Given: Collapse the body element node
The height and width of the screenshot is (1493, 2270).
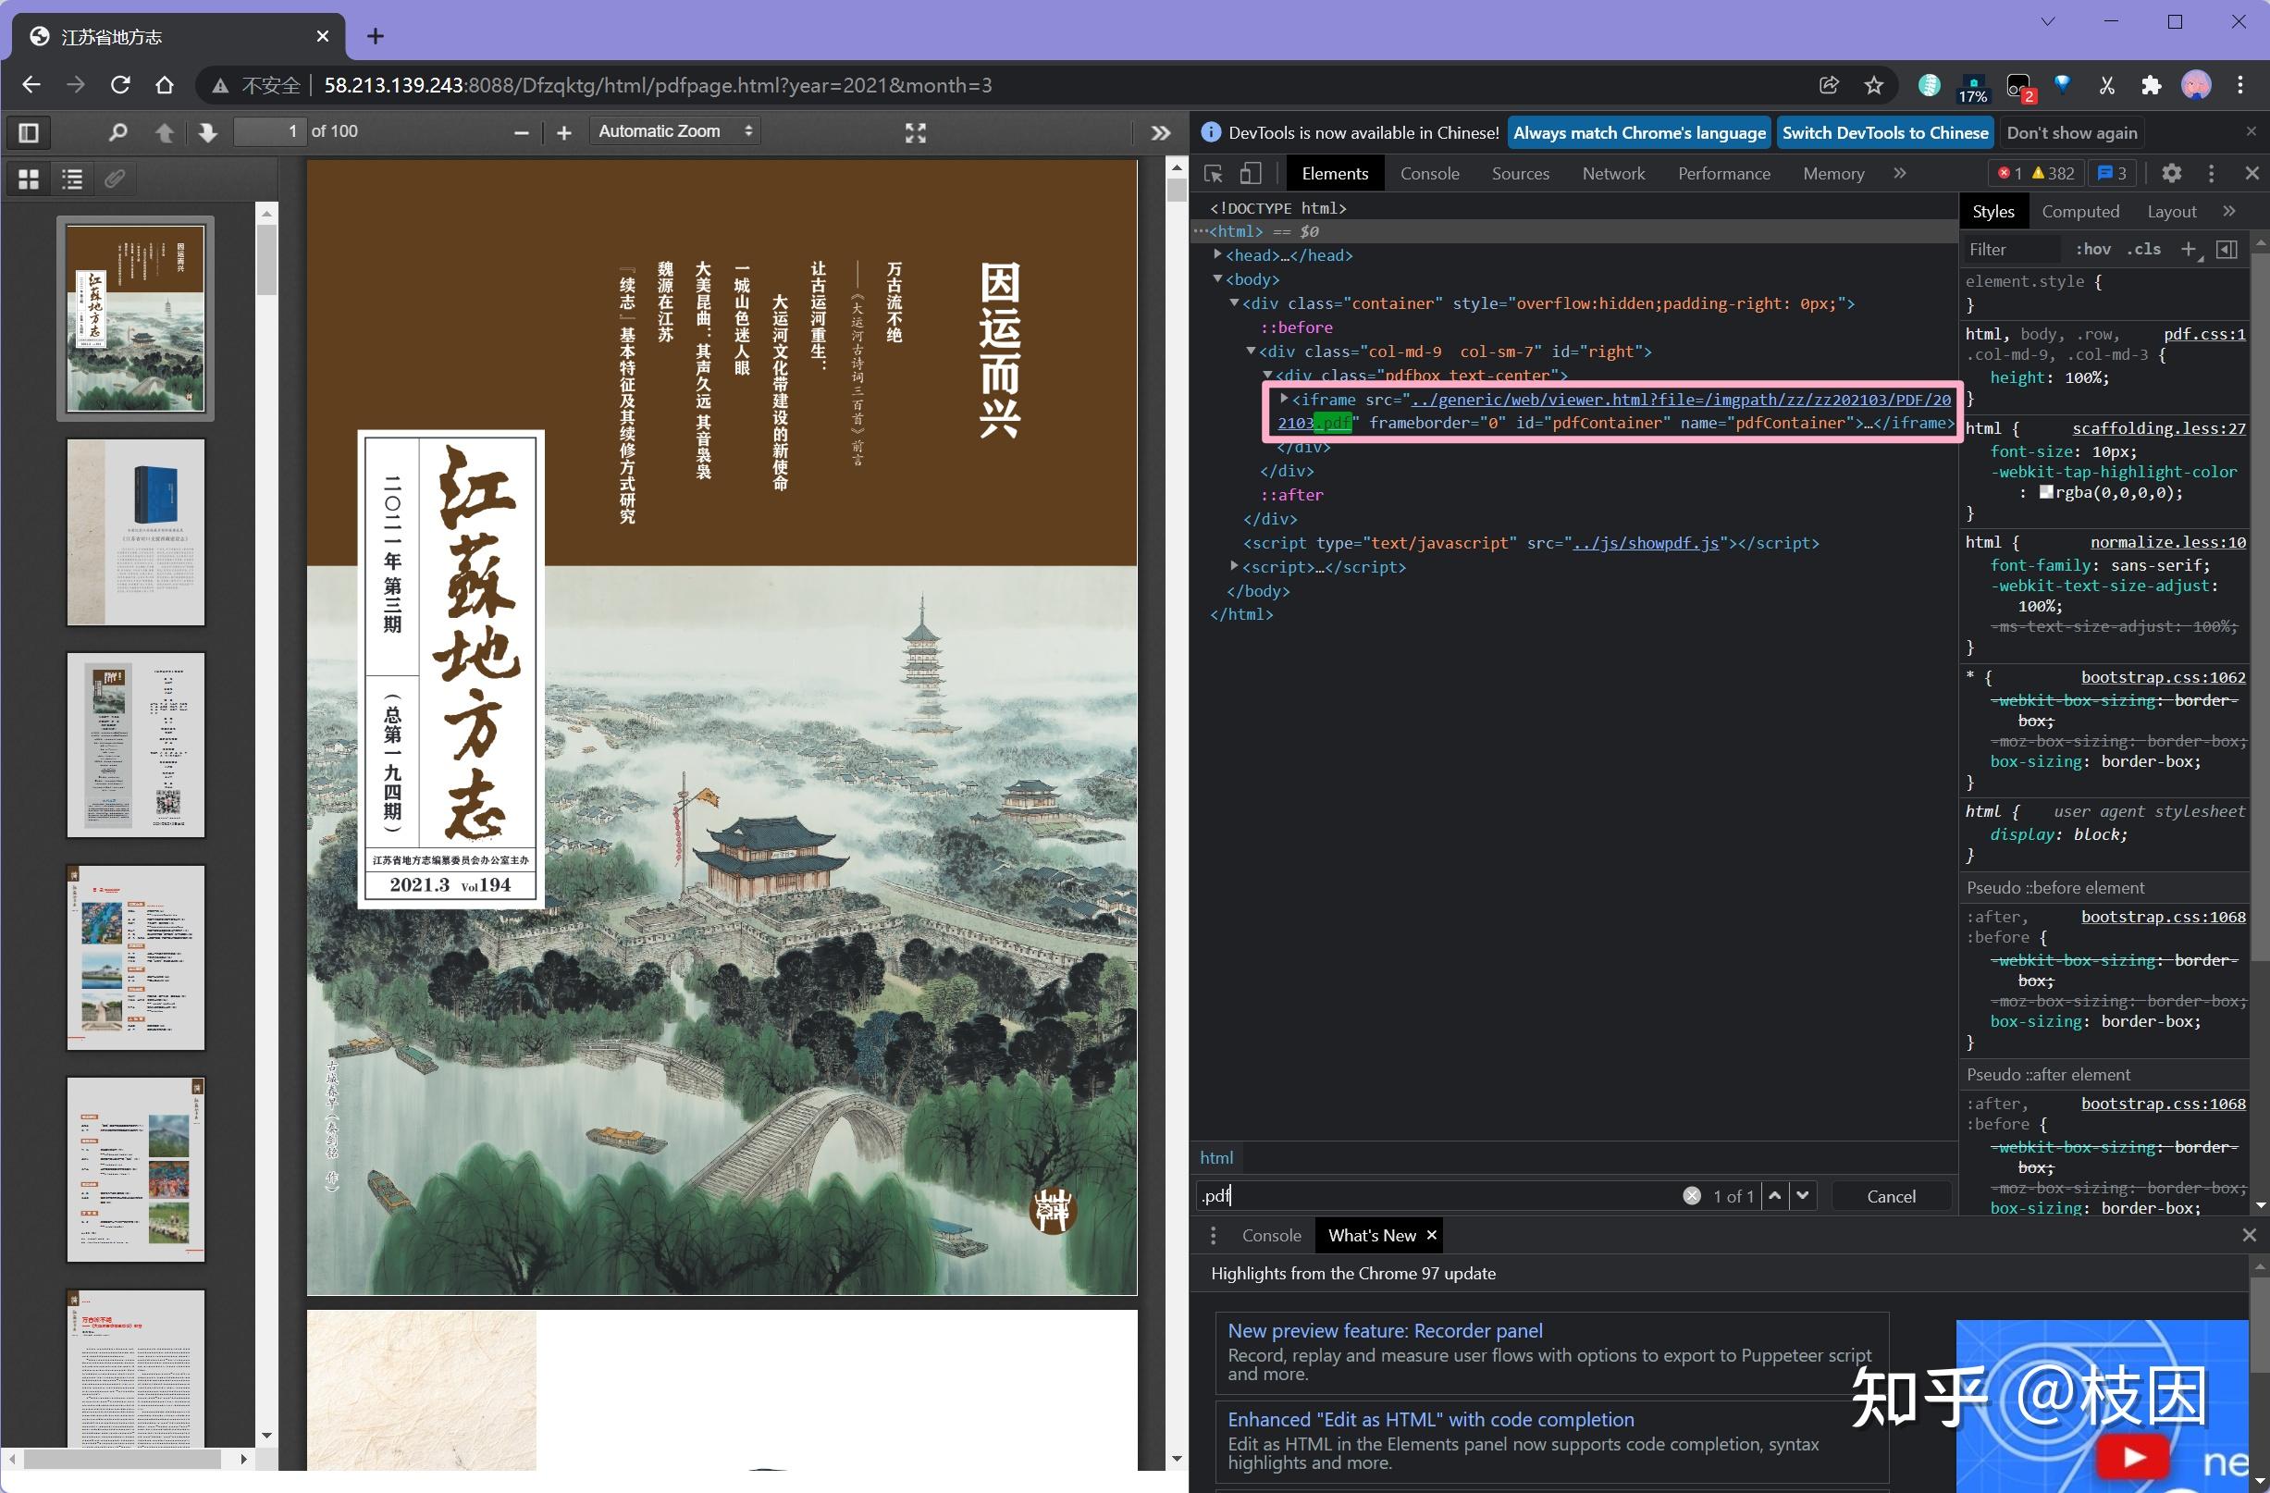Looking at the screenshot, I should 1218,278.
